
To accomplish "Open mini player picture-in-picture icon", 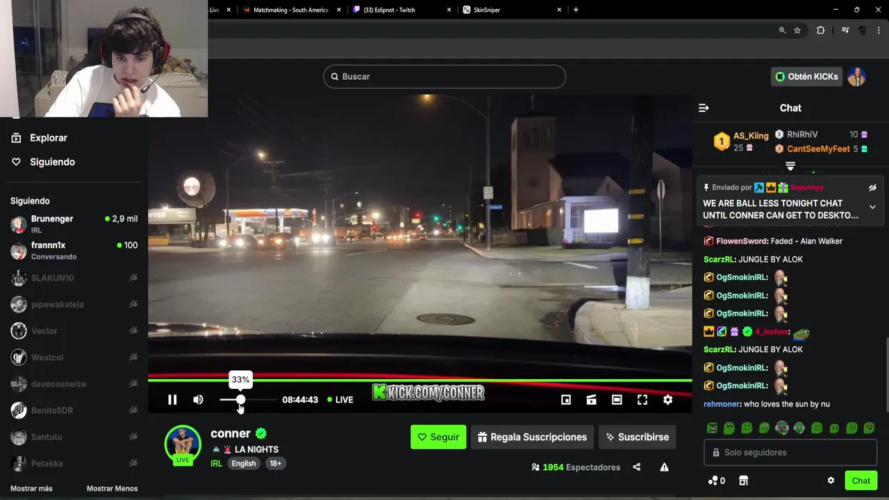I will click(x=566, y=399).
